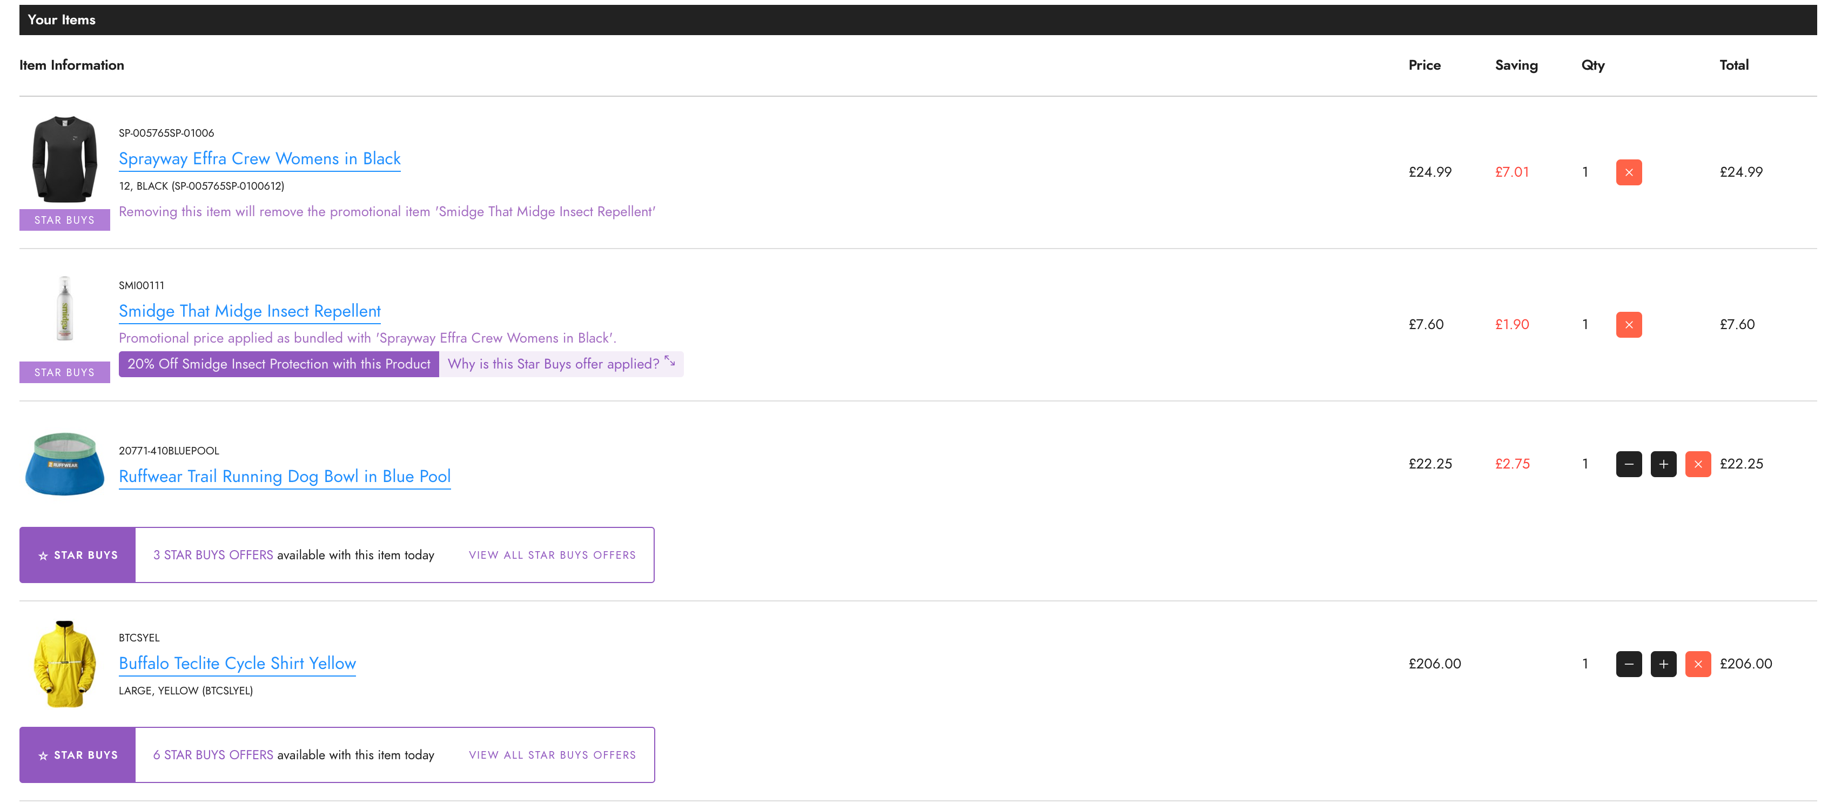Click '3 STAR BUYS OFFERS' text
The width and height of the screenshot is (1828, 803).
click(x=213, y=555)
